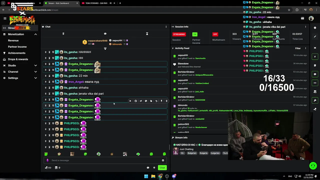The image size is (320, 180).
Task: Click the crossed-eye hide icon in message toolbar
Action: coord(141,101)
